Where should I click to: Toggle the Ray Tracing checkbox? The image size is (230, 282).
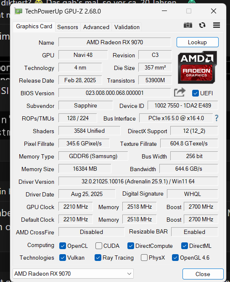click(x=98, y=258)
